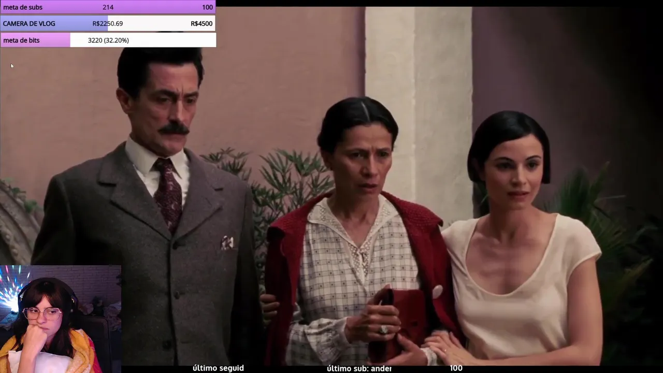Click the streamer webcam overlay
Viewport: 663px width, 373px height.
(61, 319)
